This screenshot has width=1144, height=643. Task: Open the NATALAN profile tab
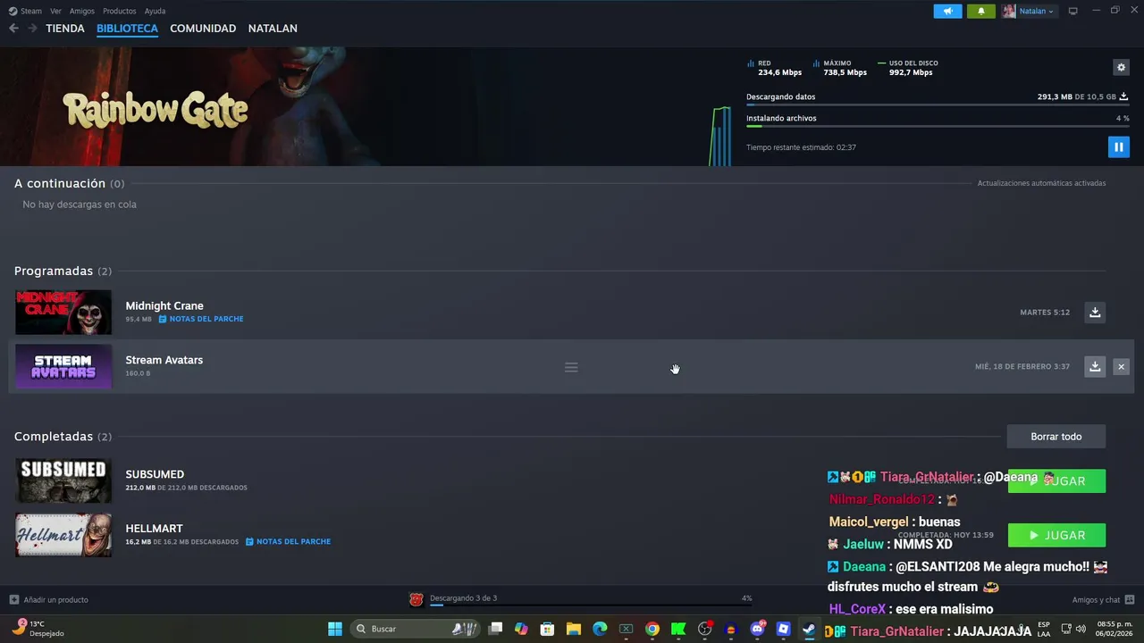tap(273, 29)
